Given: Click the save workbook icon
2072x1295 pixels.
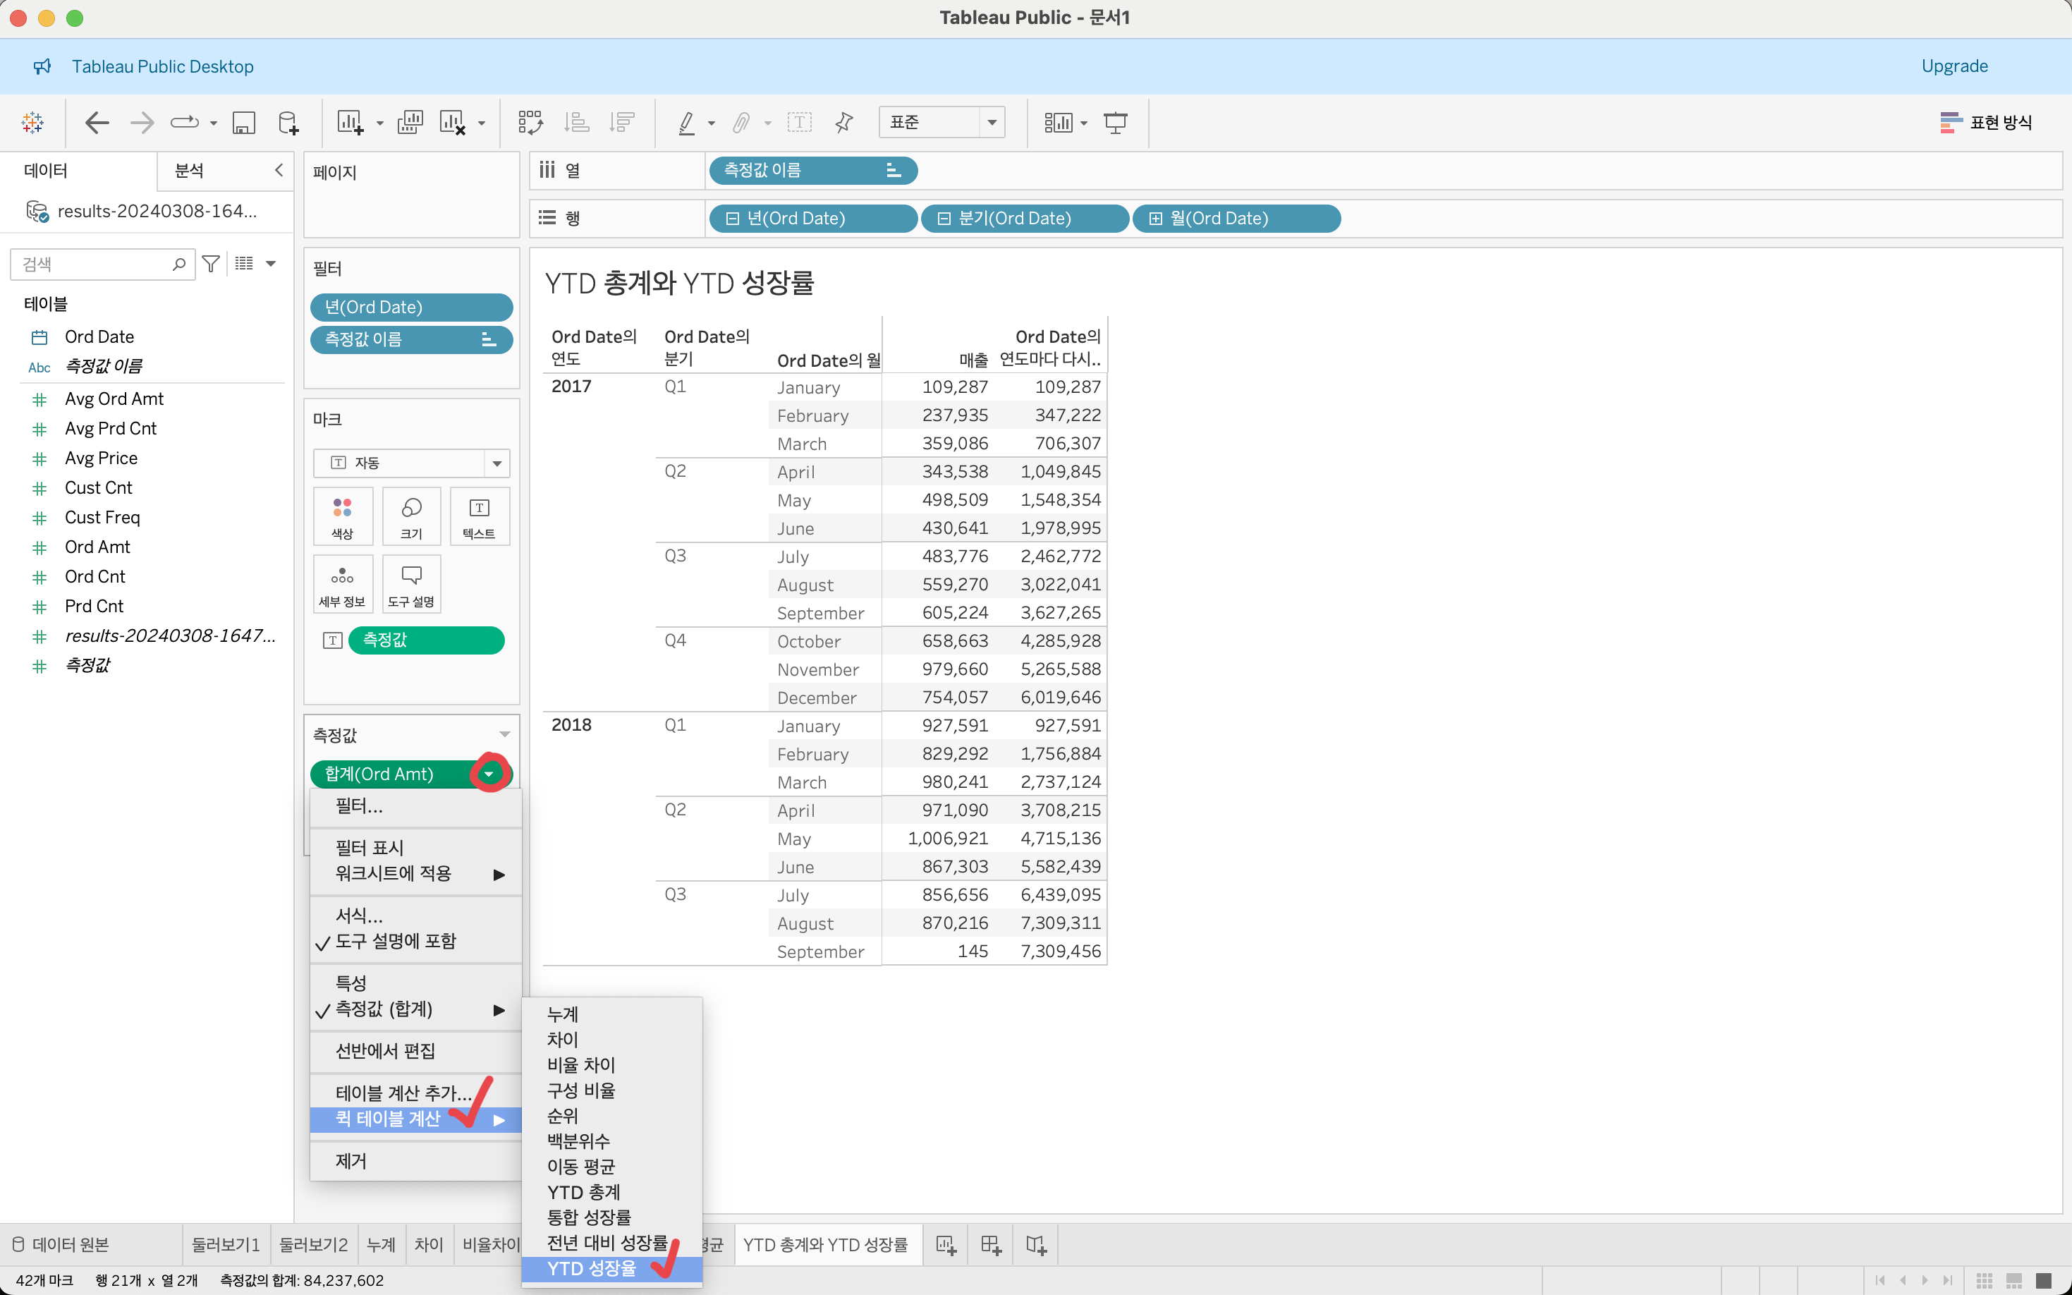Looking at the screenshot, I should tap(244, 123).
